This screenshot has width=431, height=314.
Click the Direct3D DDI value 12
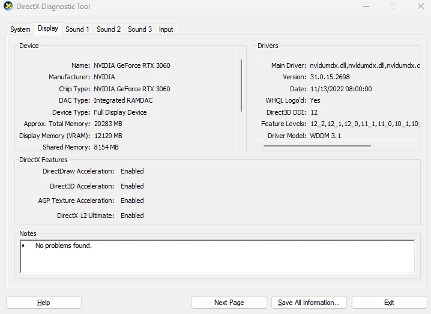click(x=314, y=112)
